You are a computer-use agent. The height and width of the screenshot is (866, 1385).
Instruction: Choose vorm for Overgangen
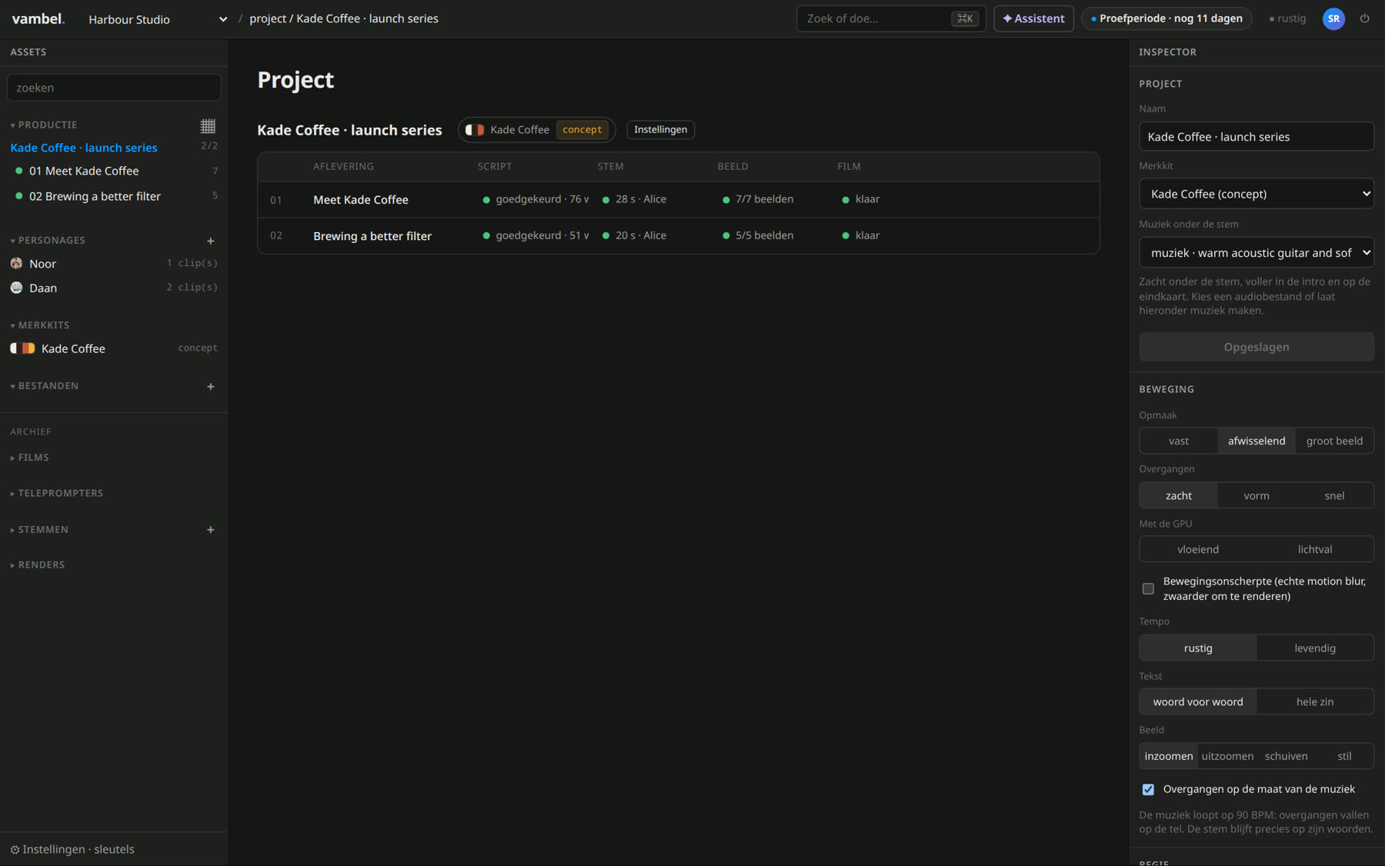point(1257,495)
